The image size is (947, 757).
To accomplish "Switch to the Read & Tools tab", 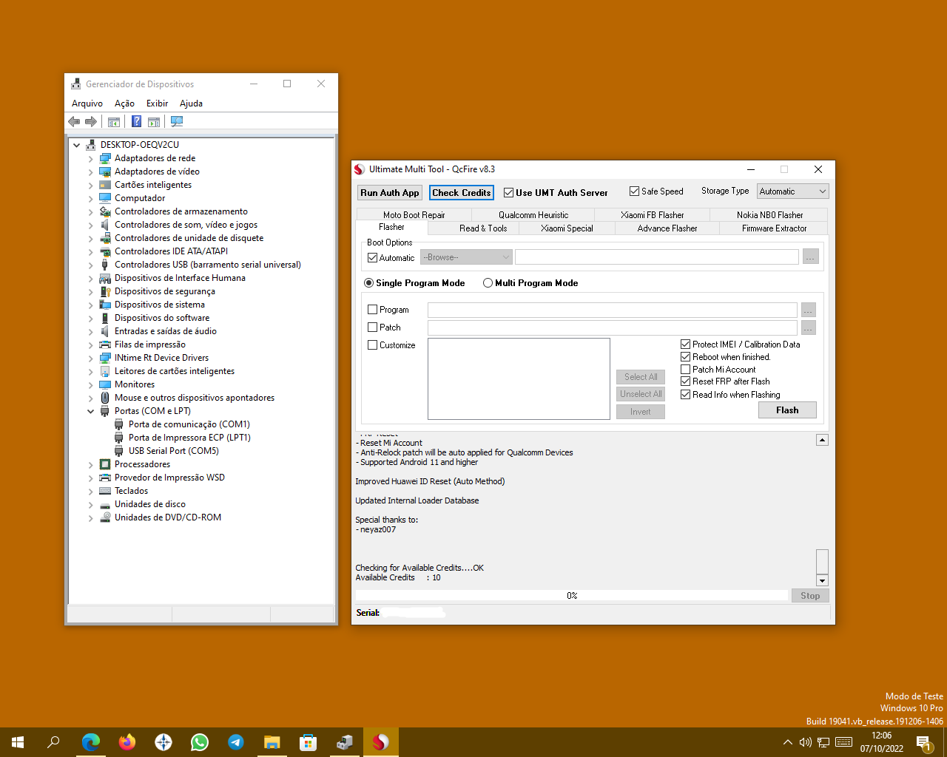I will tap(483, 228).
